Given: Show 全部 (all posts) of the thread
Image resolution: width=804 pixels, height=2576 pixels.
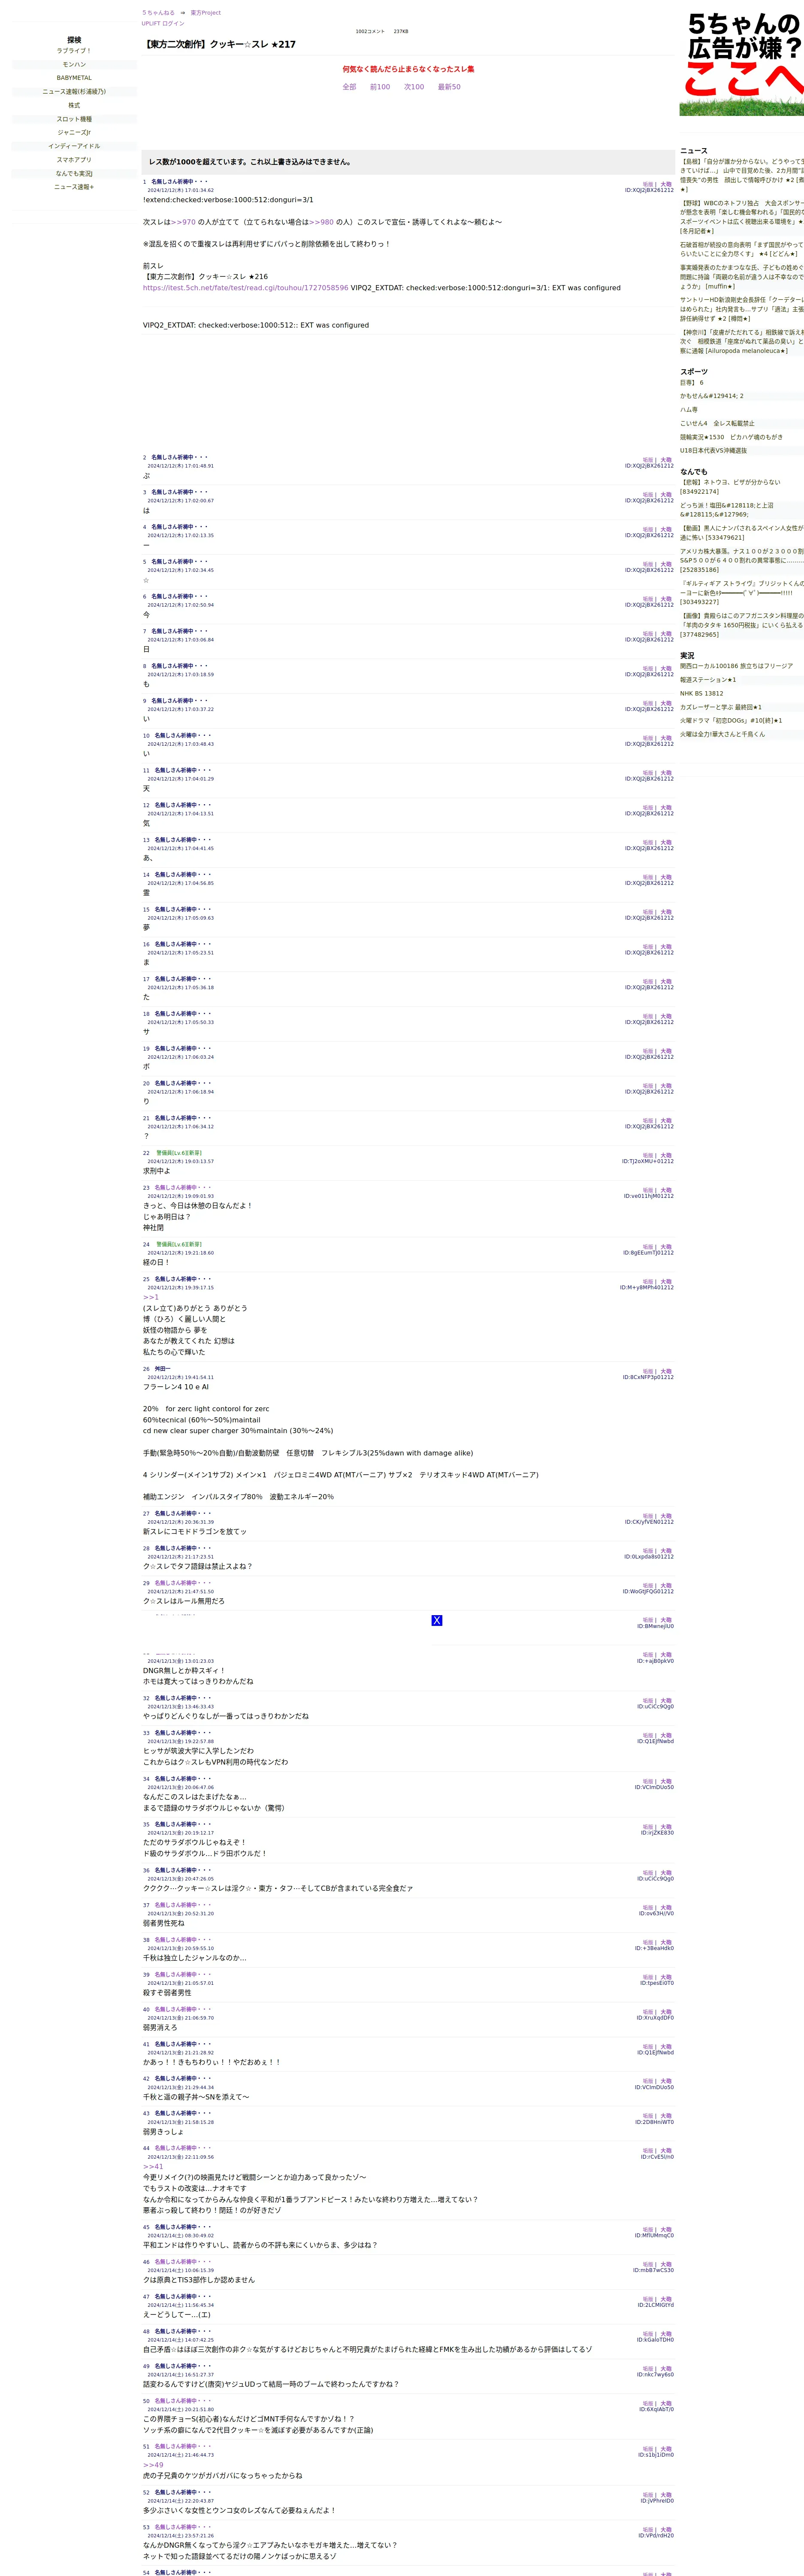Looking at the screenshot, I should click(x=350, y=87).
